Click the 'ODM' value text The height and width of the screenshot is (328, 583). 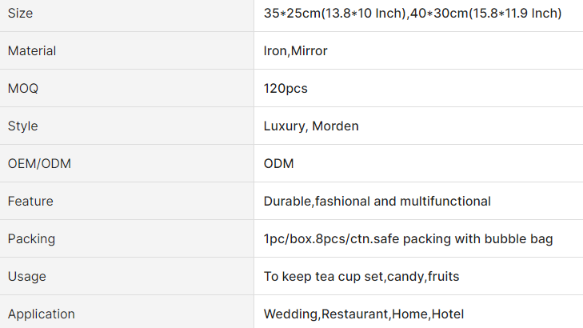pyautogui.click(x=279, y=164)
